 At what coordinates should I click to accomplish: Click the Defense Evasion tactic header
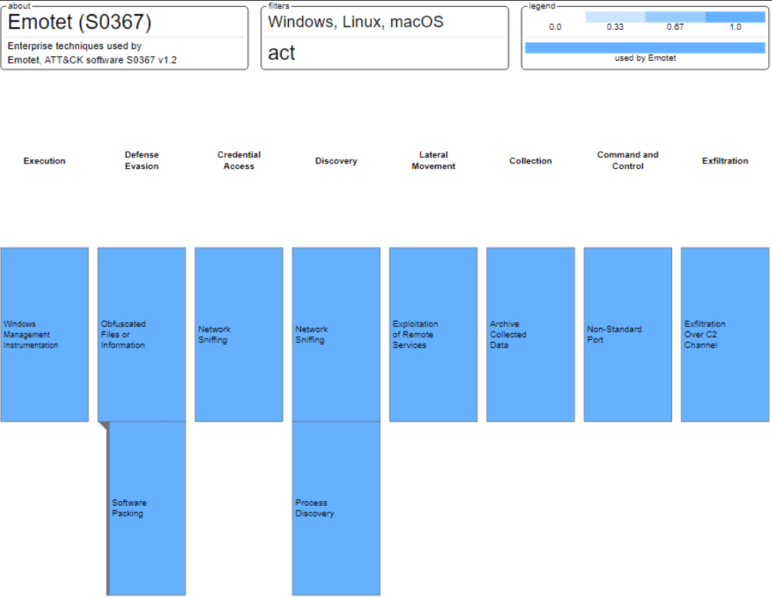click(141, 160)
